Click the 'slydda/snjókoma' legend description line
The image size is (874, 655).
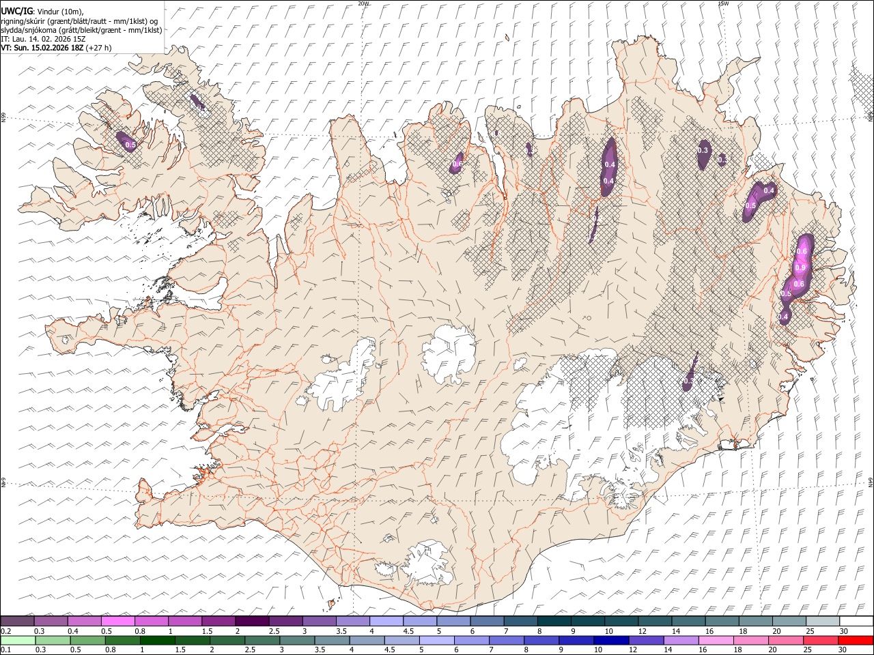pos(81,30)
